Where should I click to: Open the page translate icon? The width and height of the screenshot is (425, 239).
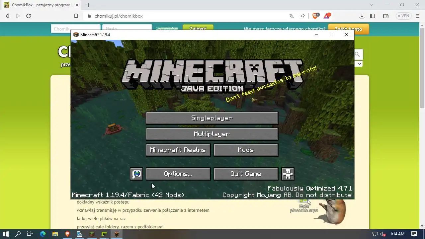tap(292, 16)
